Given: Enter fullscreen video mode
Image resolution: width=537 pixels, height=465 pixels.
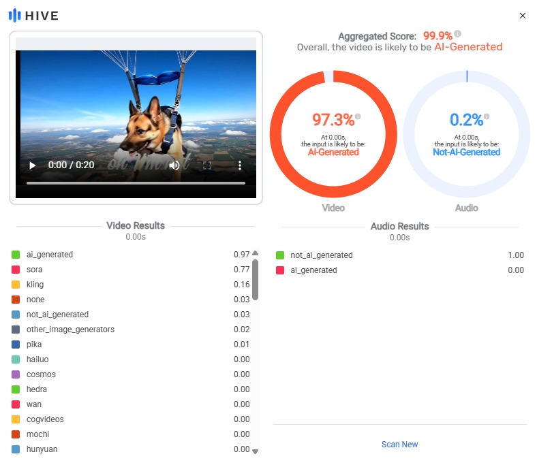Looking at the screenshot, I should point(207,165).
